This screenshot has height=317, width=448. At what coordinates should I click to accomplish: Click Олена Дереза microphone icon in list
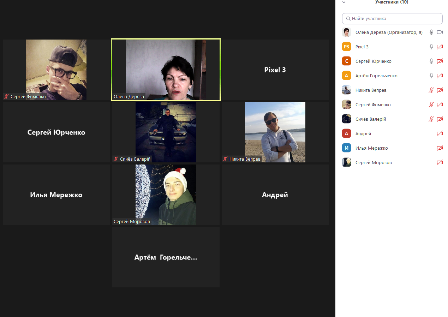pyautogui.click(x=431, y=32)
